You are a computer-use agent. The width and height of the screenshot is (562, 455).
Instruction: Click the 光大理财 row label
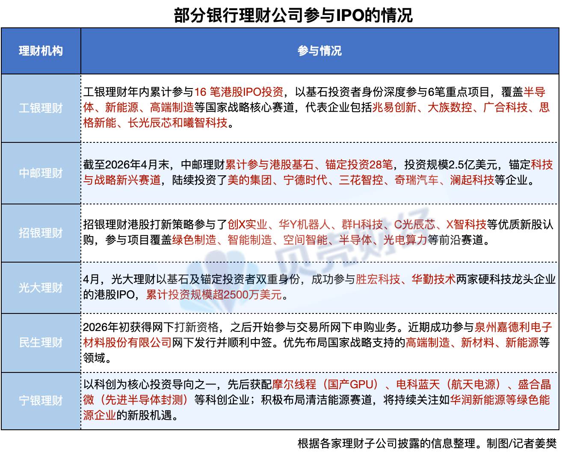[41, 288]
